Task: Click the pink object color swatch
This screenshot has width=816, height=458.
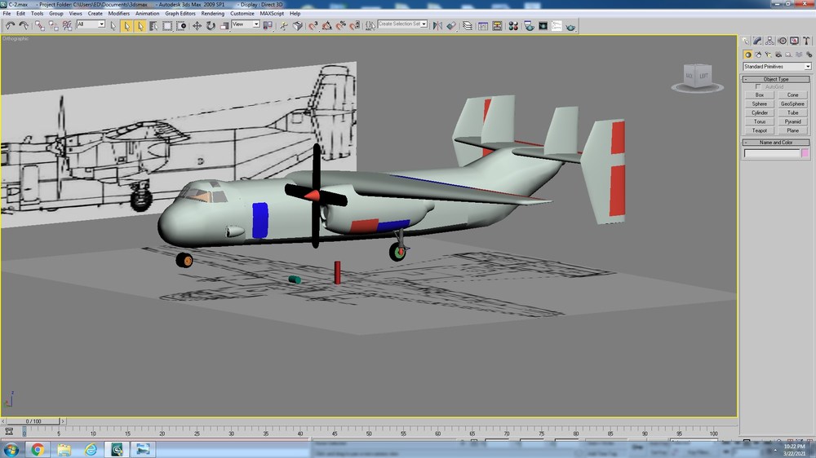Action: [x=805, y=153]
